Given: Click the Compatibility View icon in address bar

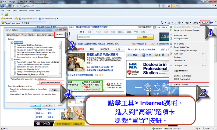Looking at the screenshot, I should click(162, 6).
